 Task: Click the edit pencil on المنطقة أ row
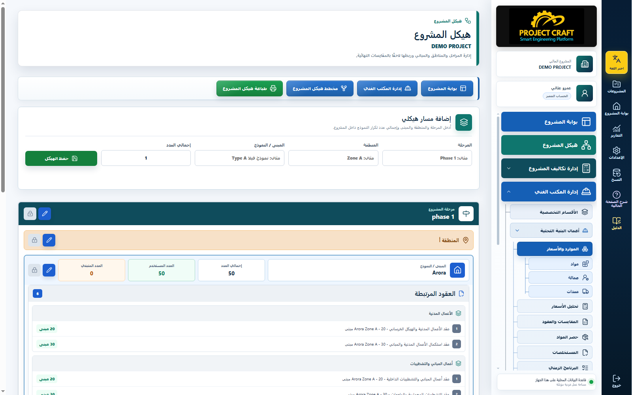click(x=49, y=240)
